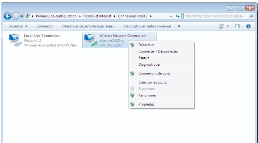Open address bar history dropdown
258x143 pixels.
pos(171,16)
